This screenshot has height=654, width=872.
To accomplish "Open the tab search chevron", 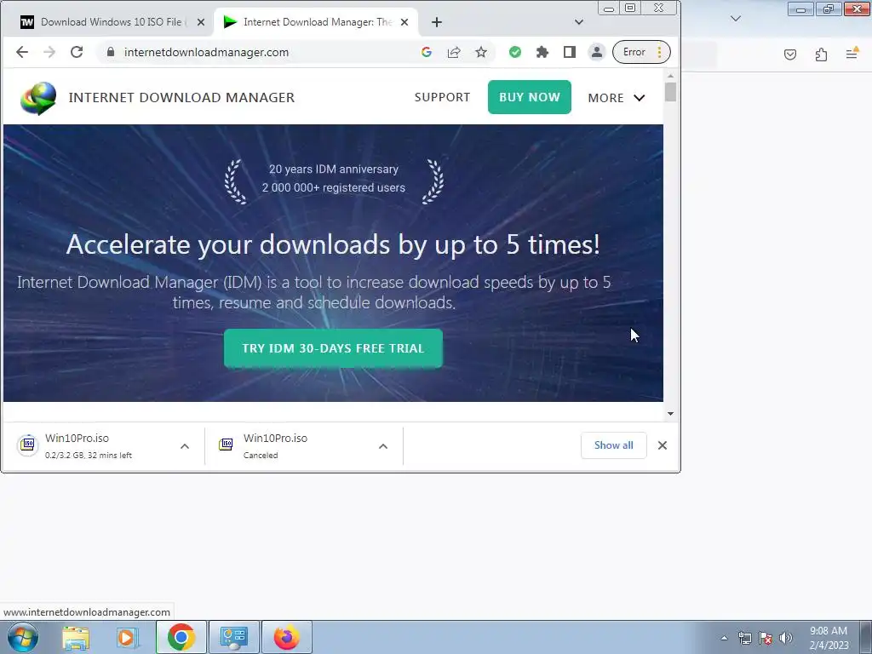I will tap(579, 22).
